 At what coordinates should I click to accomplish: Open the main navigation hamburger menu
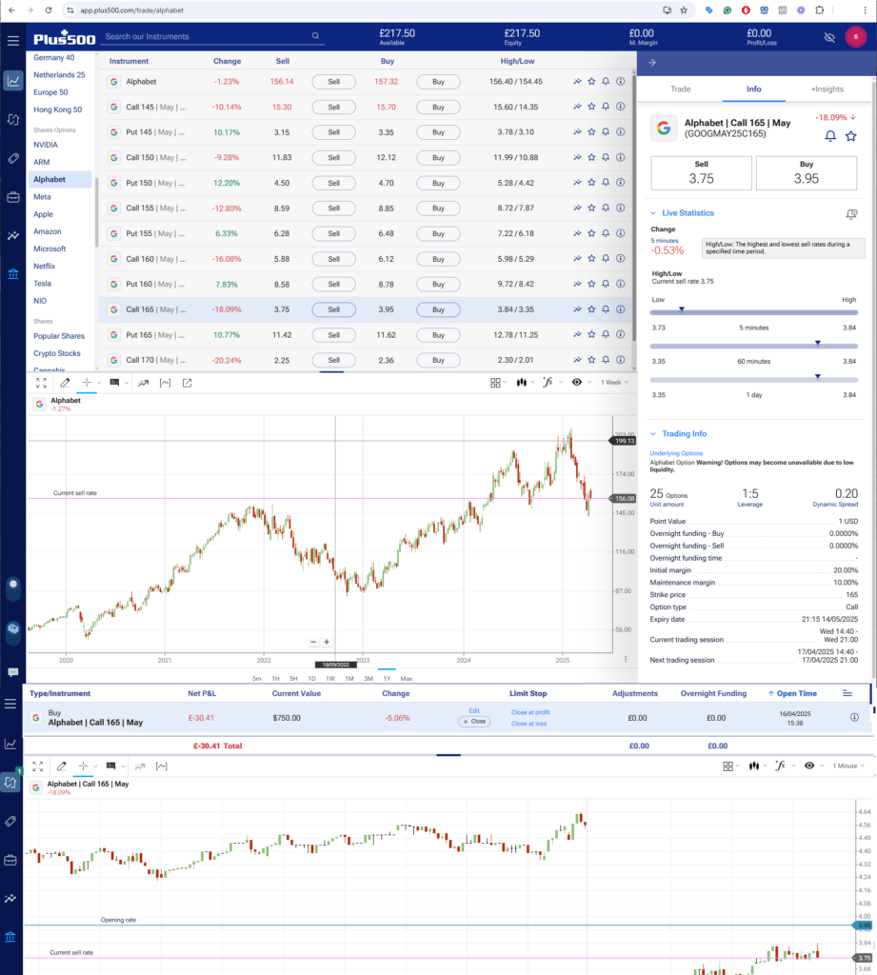pyautogui.click(x=13, y=40)
